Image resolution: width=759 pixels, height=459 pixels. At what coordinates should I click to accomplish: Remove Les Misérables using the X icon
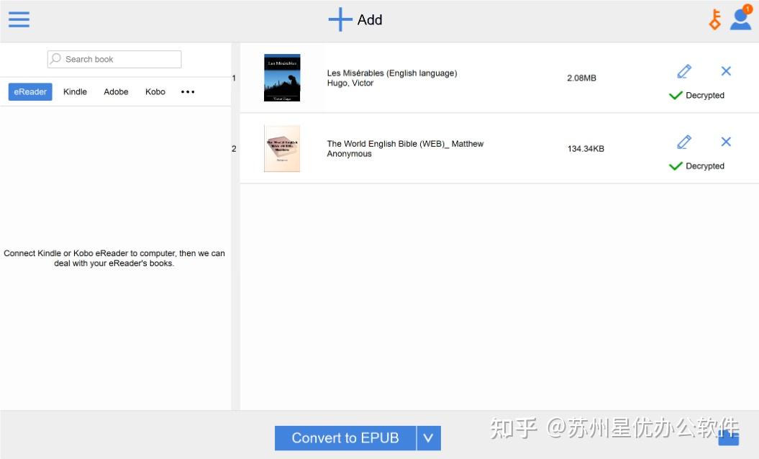pos(726,71)
